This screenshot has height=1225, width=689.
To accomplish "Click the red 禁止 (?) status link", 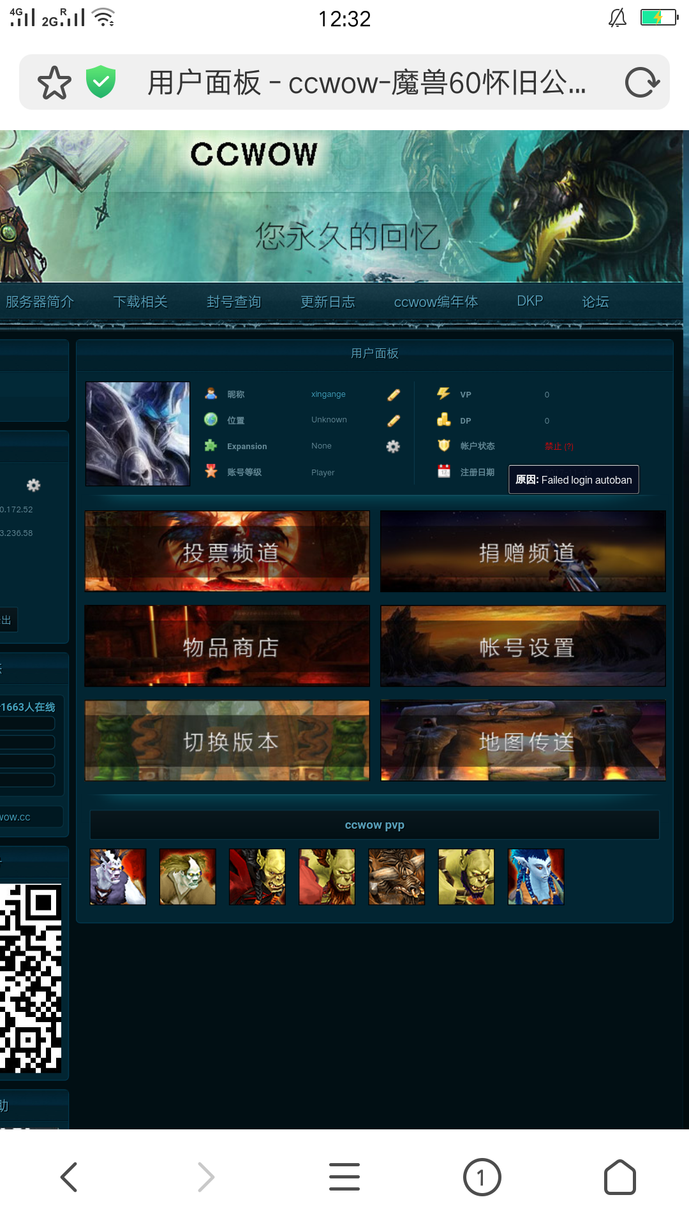I will 559,447.
